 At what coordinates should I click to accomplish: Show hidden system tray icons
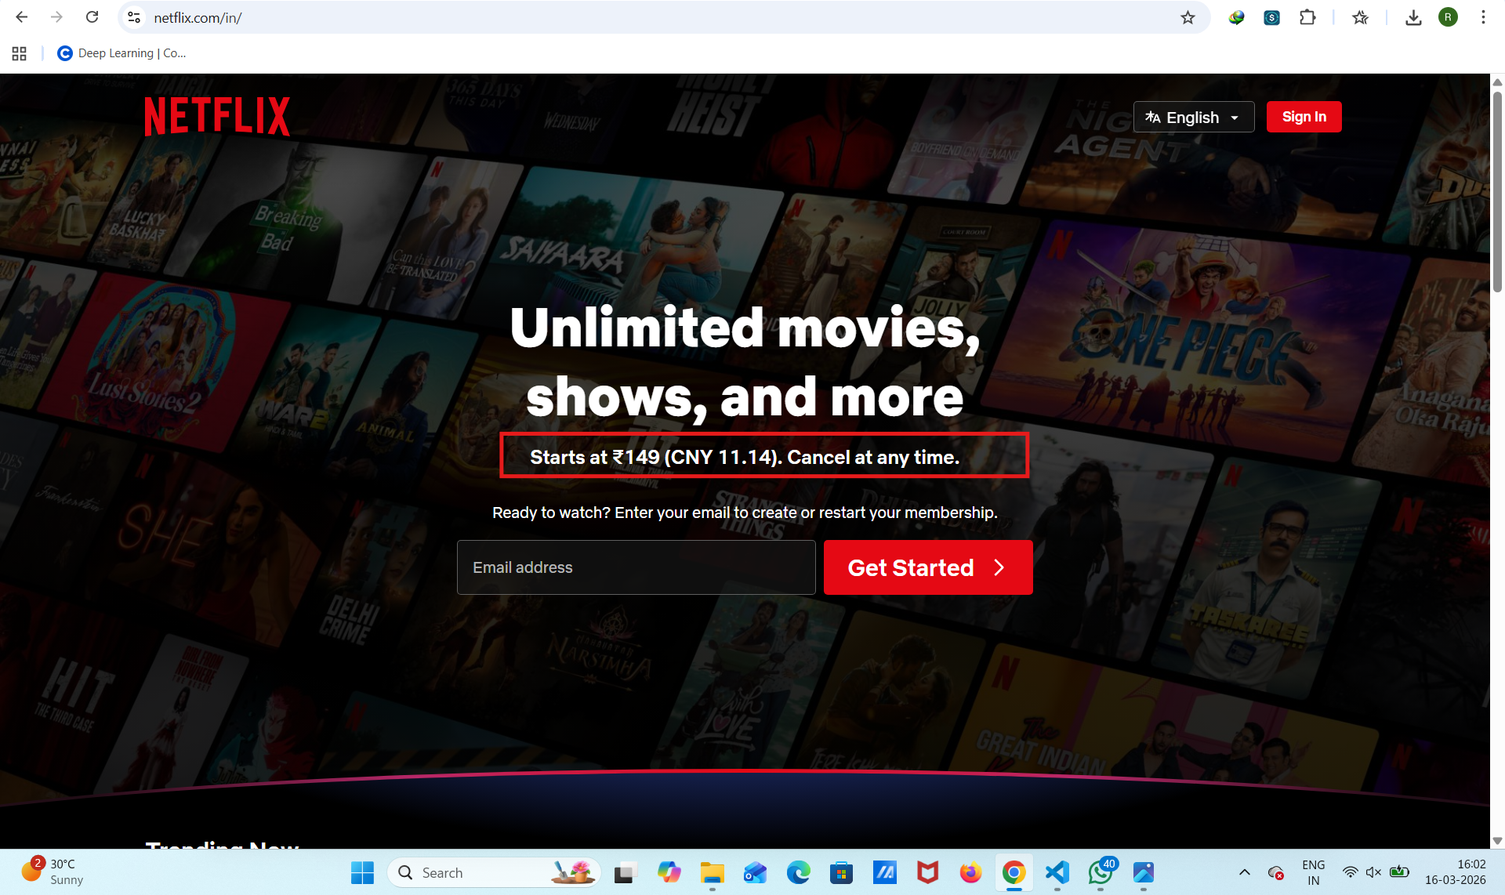[x=1244, y=872]
